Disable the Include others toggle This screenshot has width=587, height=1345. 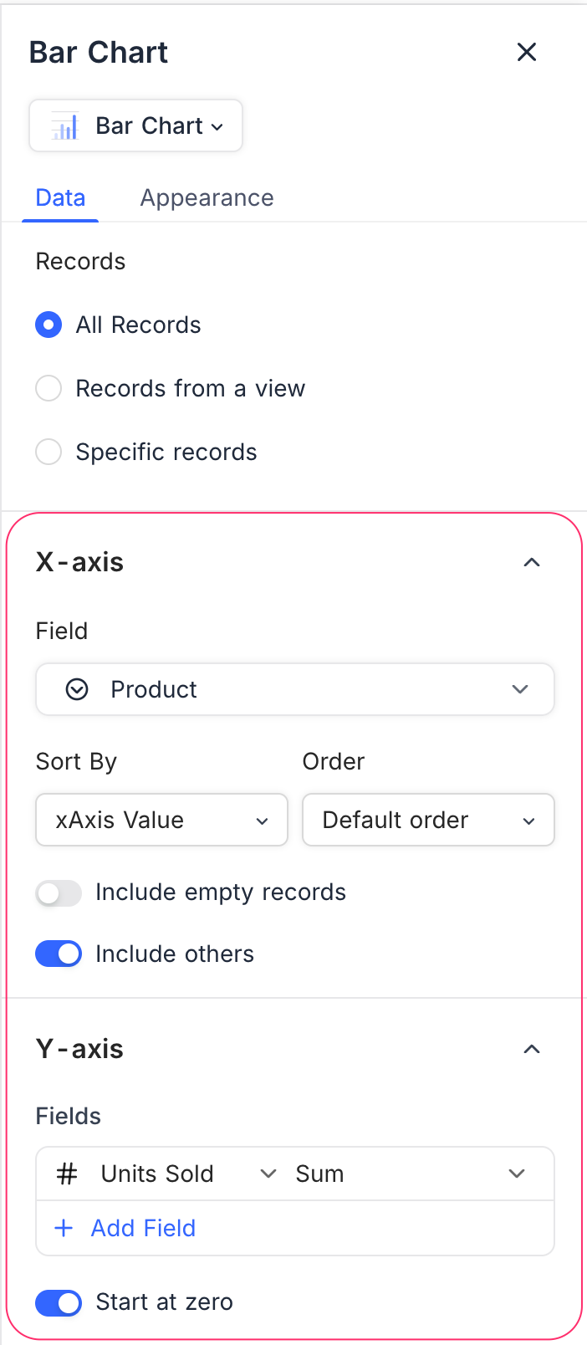click(x=59, y=954)
